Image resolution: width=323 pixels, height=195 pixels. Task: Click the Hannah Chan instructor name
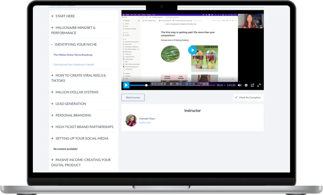(147, 119)
